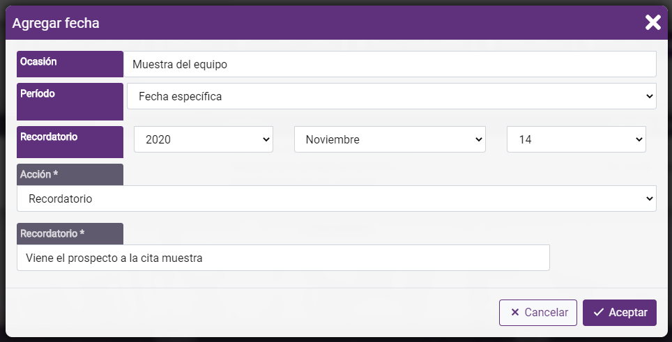Open the Acción dropdown showing Recordatorio
The image size is (672, 342).
[x=337, y=199]
